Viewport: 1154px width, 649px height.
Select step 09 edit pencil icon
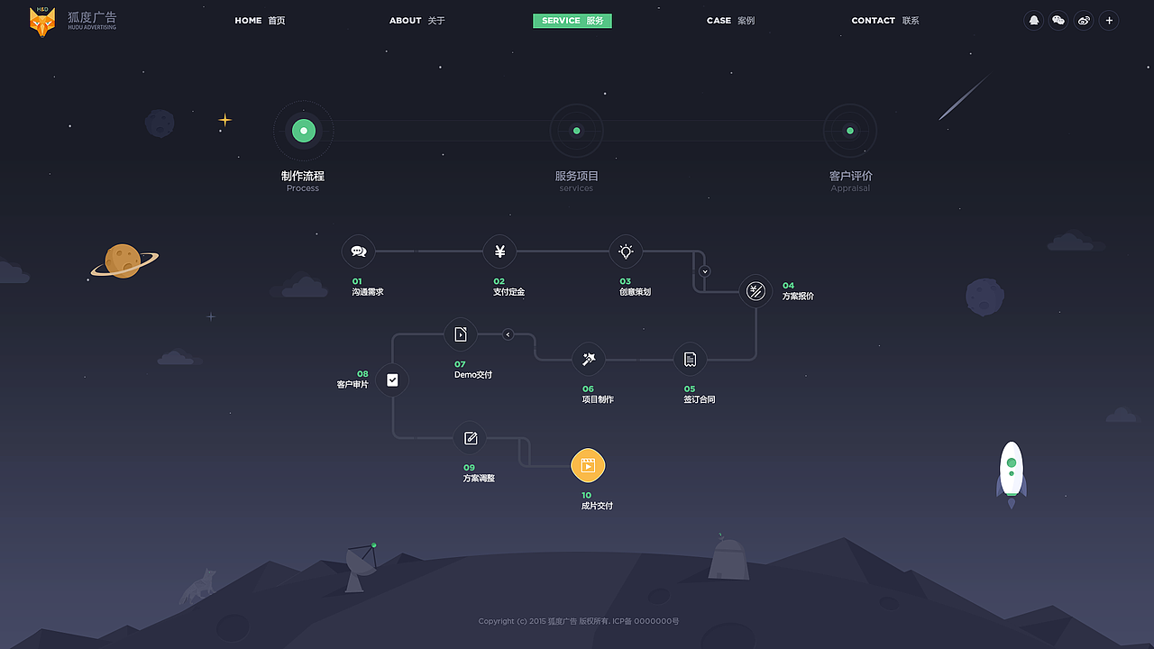point(470,438)
